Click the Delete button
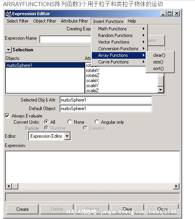 click(x=57, y=209)
